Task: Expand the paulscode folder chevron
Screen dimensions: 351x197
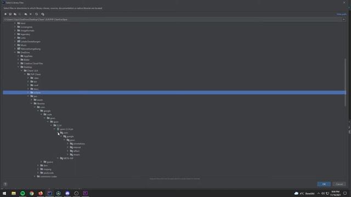Action: (x=38, y=173)
